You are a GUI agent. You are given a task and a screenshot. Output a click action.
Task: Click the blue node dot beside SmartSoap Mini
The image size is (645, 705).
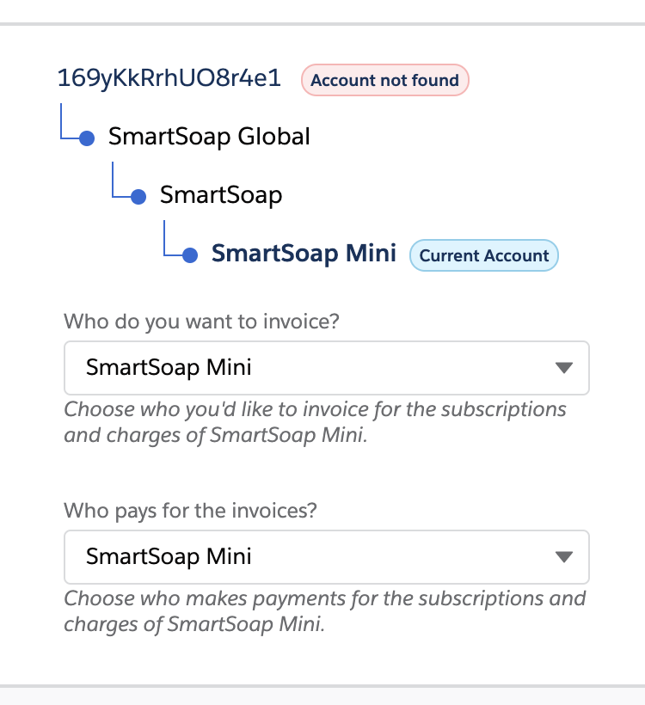pos(191,255)
